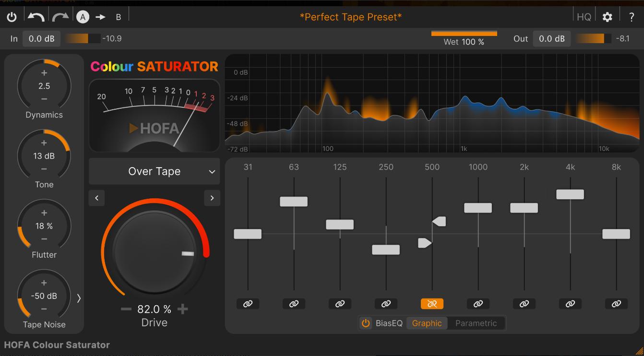Click the plugin power bypass icon

click(x=12, y=17)
